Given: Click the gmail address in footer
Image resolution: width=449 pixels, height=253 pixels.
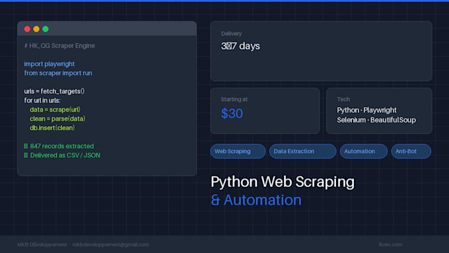Looking at the screenshot, I should [x=110, y=244].
